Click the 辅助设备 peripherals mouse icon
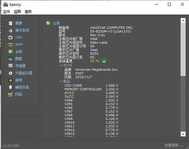189x149 pixels. [x=10, y=87]
